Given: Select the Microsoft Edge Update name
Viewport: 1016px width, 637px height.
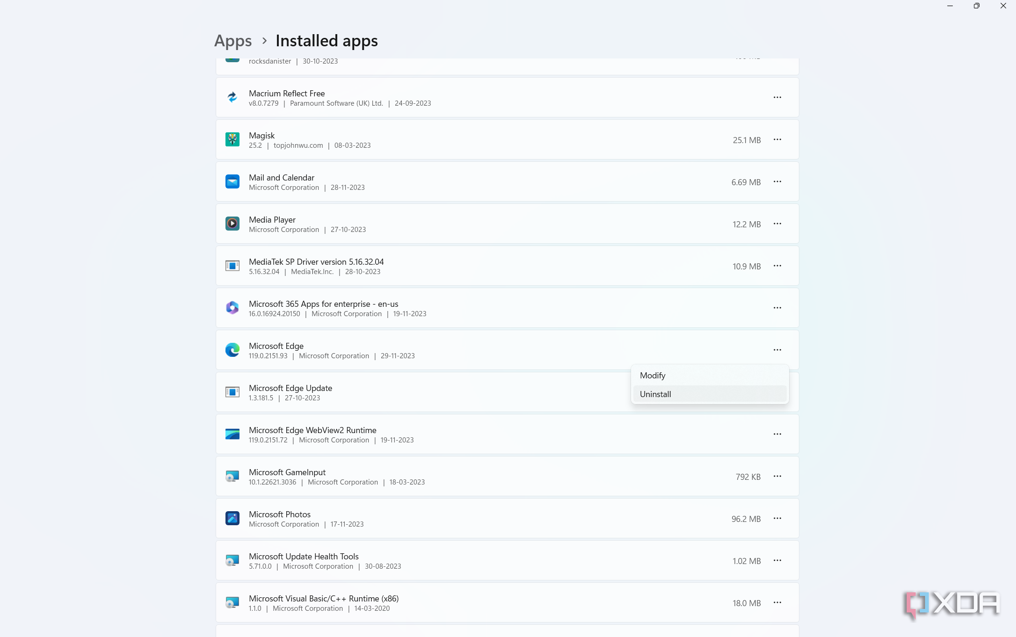Looking at the screenshot, I should coord(290,388).
